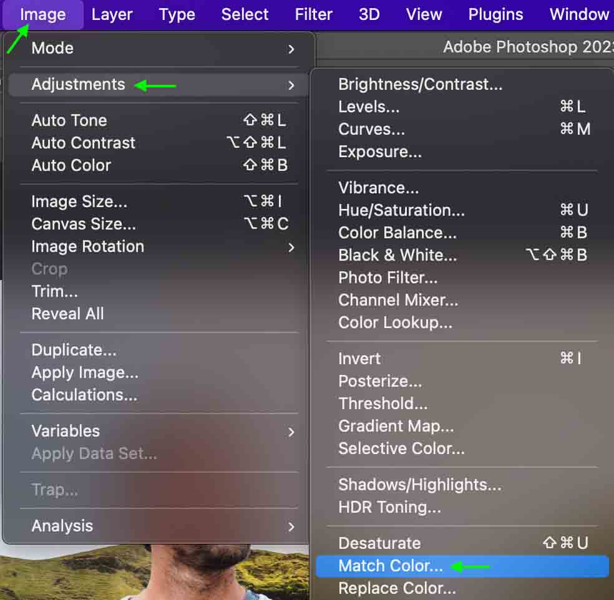The image size is (614, 600).
Task: Open Calculations... dialog
Action: [158, 395]
